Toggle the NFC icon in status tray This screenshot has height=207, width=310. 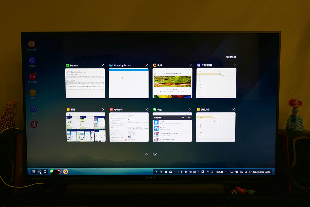click(186, 172)
